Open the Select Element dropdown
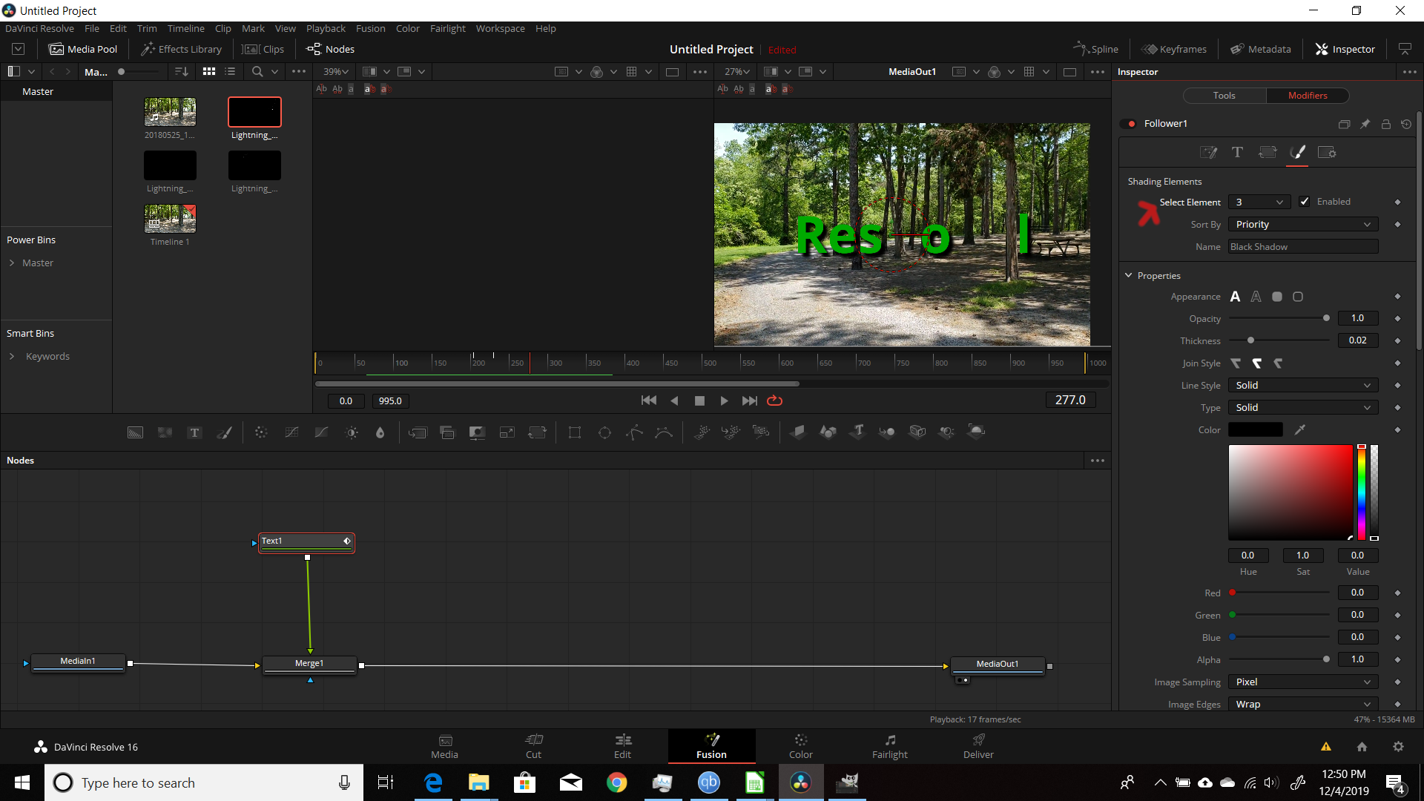The image size is (1424, 801). [x=1259, y=202]
